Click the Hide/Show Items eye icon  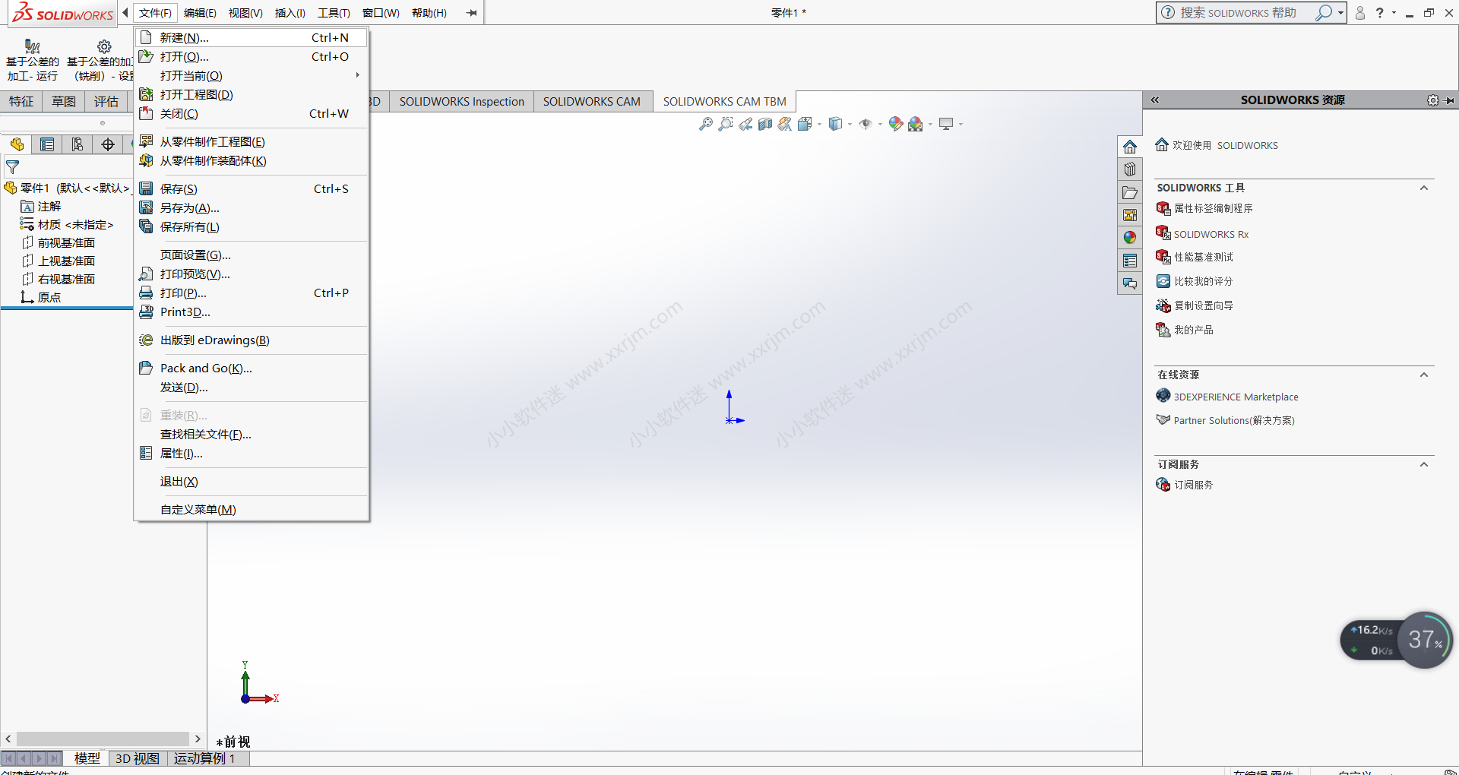point(866,124)
